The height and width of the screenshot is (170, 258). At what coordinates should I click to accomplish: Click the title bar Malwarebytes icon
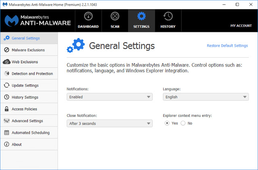coord(5,4)
